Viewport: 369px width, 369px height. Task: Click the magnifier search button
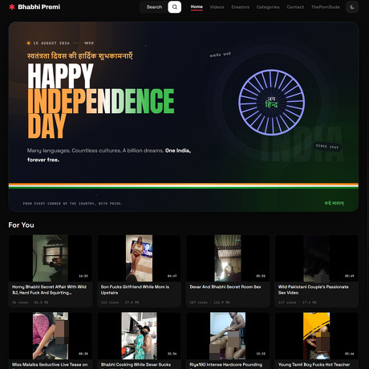(174, 7)
